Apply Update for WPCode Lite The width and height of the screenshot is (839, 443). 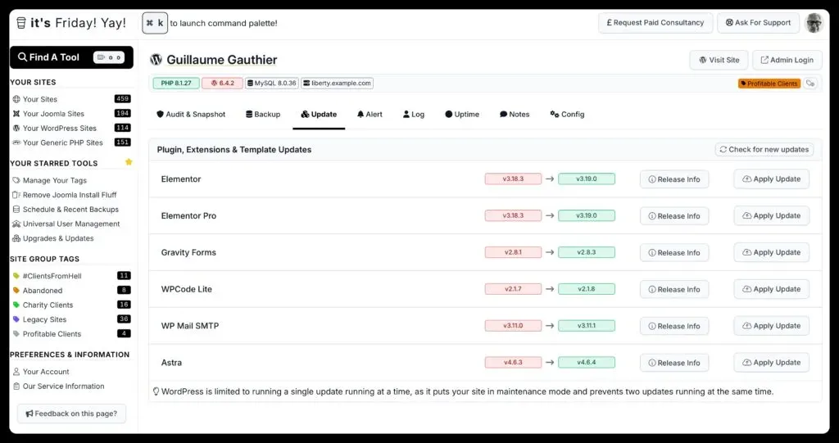(771, 289)
